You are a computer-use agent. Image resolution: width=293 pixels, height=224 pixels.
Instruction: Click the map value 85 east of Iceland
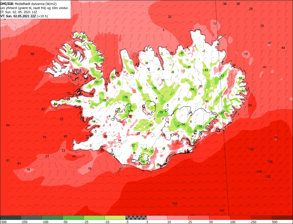[x=276, y=137]
